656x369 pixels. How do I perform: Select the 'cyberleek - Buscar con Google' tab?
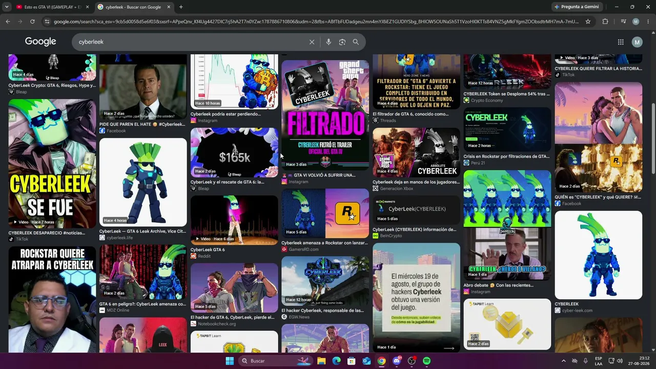pyautogui.click(x=134, y=7)
